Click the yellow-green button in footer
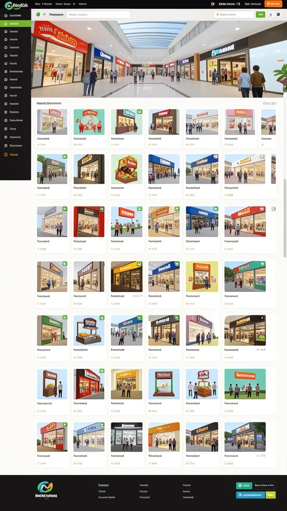Screen dimensions: 287x511 [271, 495]
